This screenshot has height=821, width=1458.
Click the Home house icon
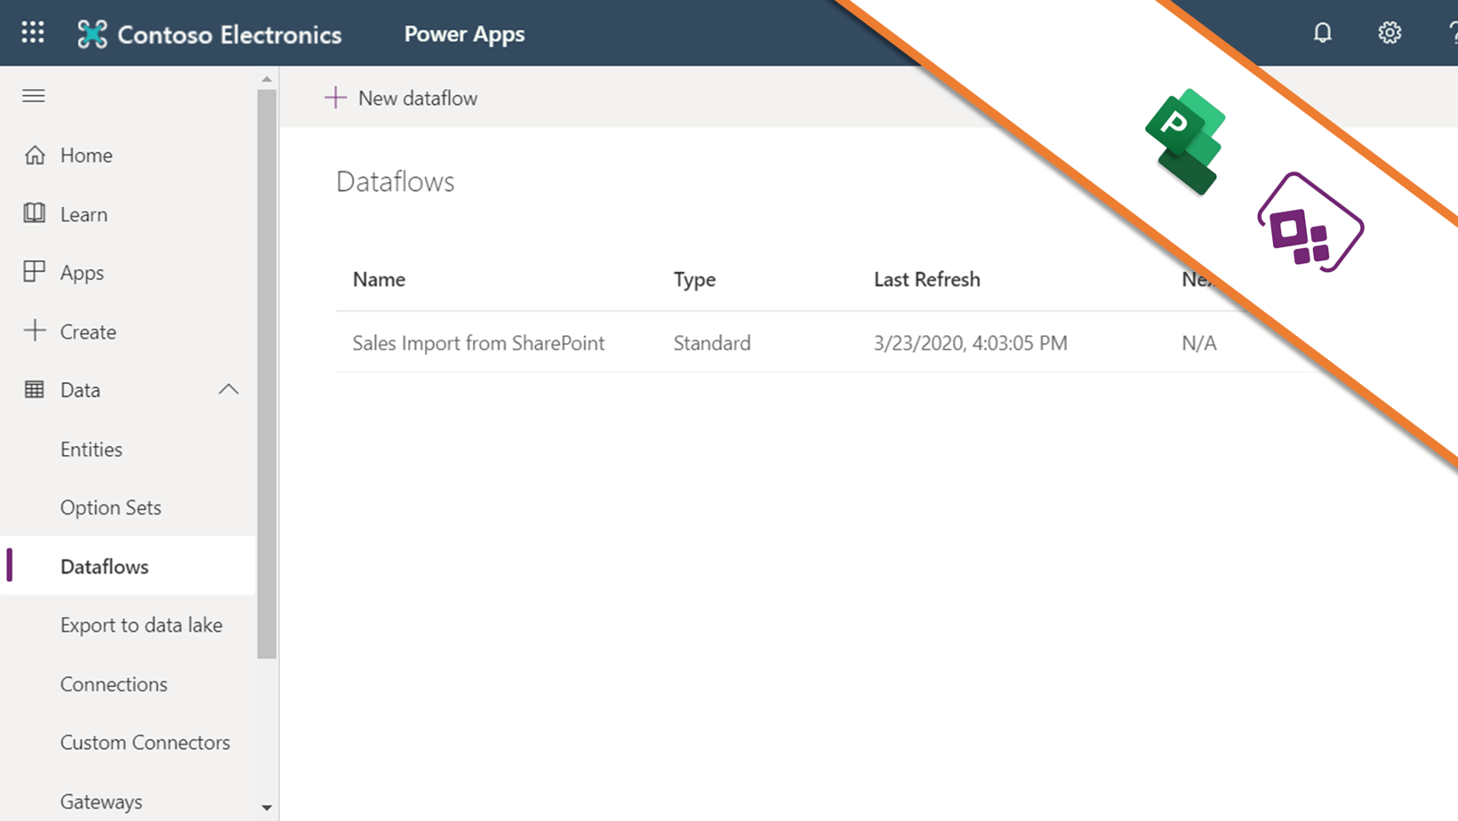[x=35, y=155]
